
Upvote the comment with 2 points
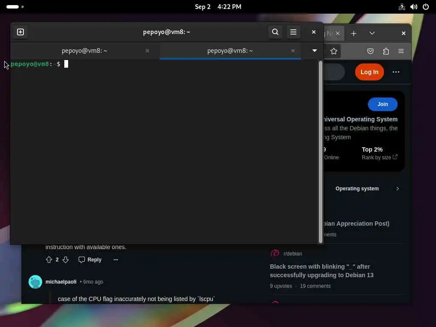tap(49, 260)
